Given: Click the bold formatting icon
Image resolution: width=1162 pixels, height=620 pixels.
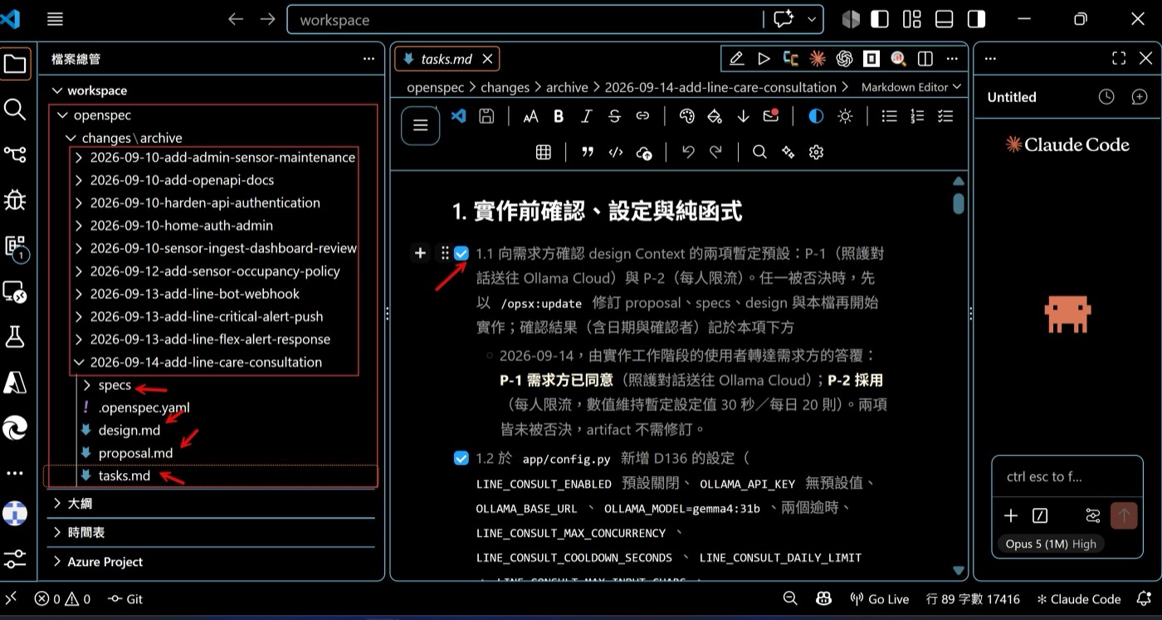Looking at the screenshot, I should pos(559,116).
